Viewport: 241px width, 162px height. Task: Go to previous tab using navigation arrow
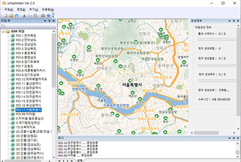[x=63, y=161]
